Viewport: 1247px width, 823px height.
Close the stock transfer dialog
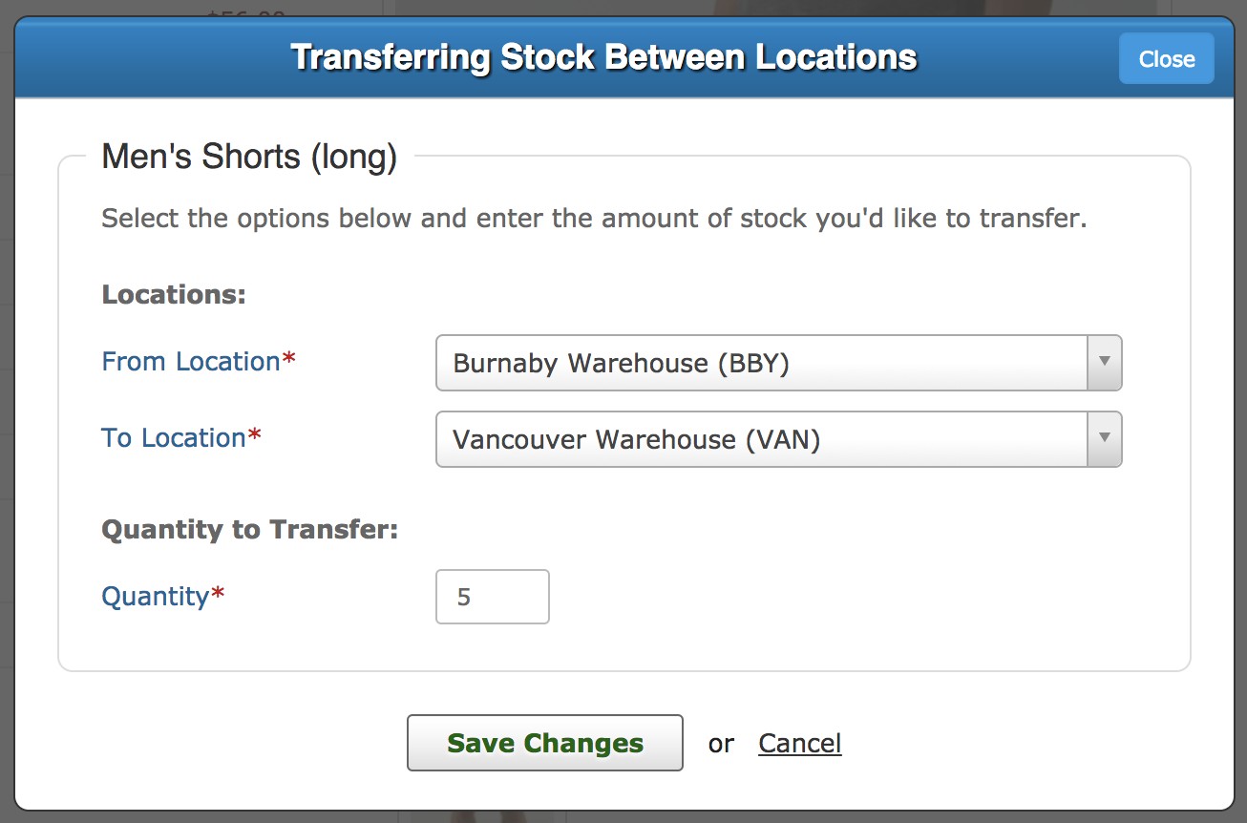[x=1166, y=58]
